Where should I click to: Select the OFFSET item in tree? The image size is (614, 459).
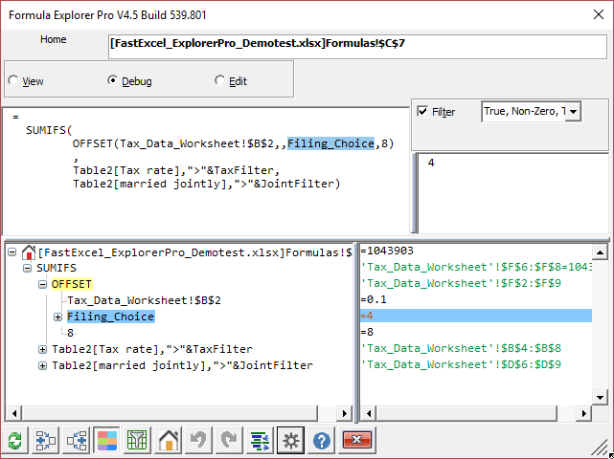(x=71, y=284)
